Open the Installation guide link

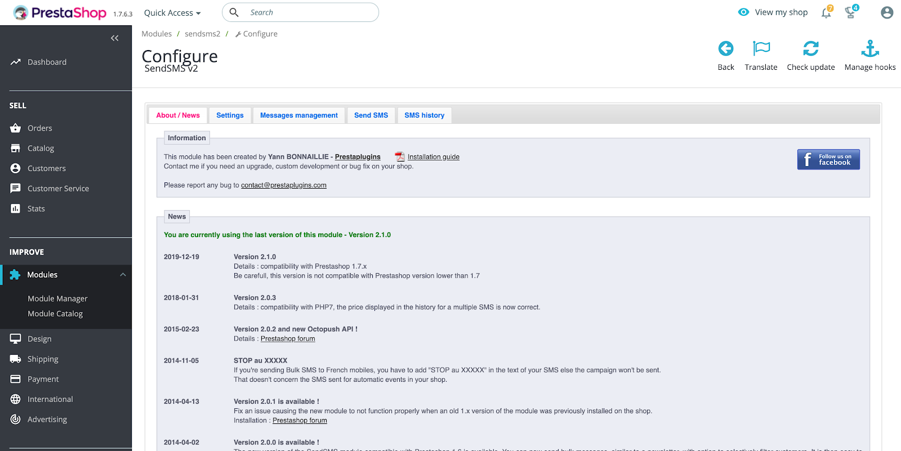click(x=434, y=157)
